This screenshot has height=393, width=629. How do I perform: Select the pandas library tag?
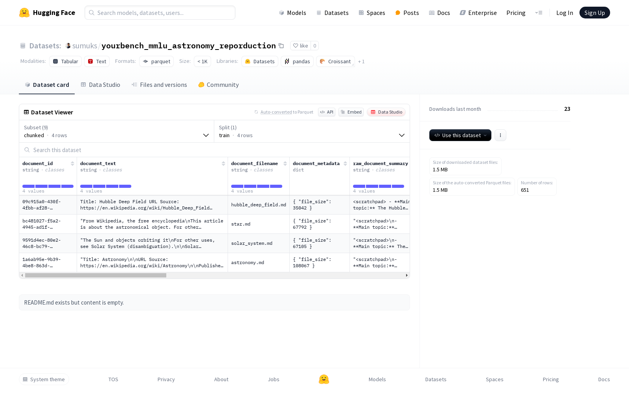coord(297,61)
